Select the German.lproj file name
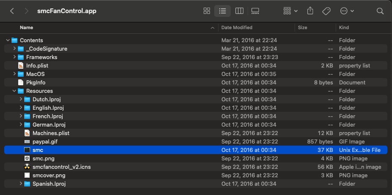 click(x=49, y=125)
